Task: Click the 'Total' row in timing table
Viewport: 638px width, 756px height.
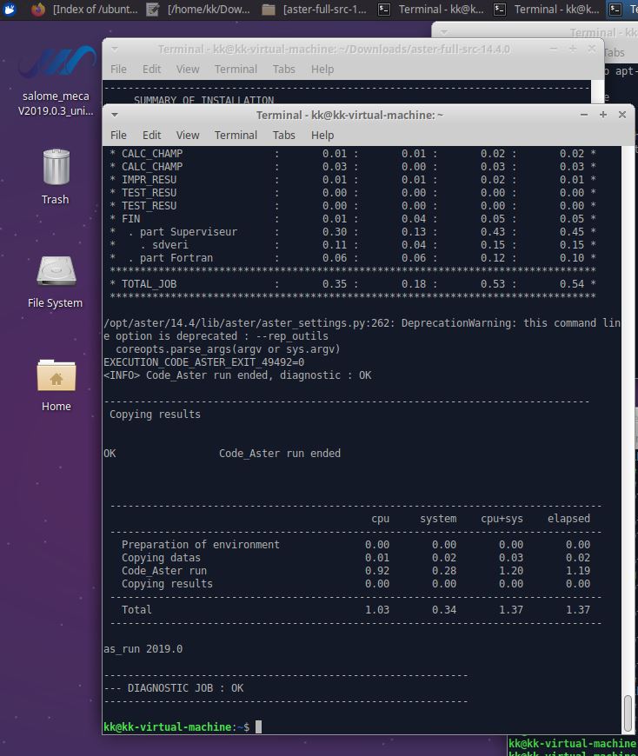Action: click(x=356, y=609)
